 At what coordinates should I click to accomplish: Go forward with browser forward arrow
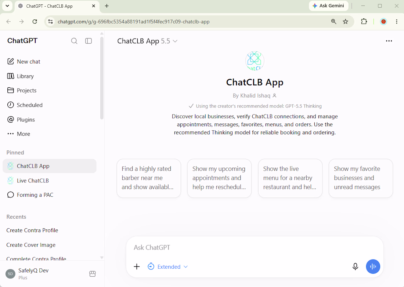(x=22, y=22)
